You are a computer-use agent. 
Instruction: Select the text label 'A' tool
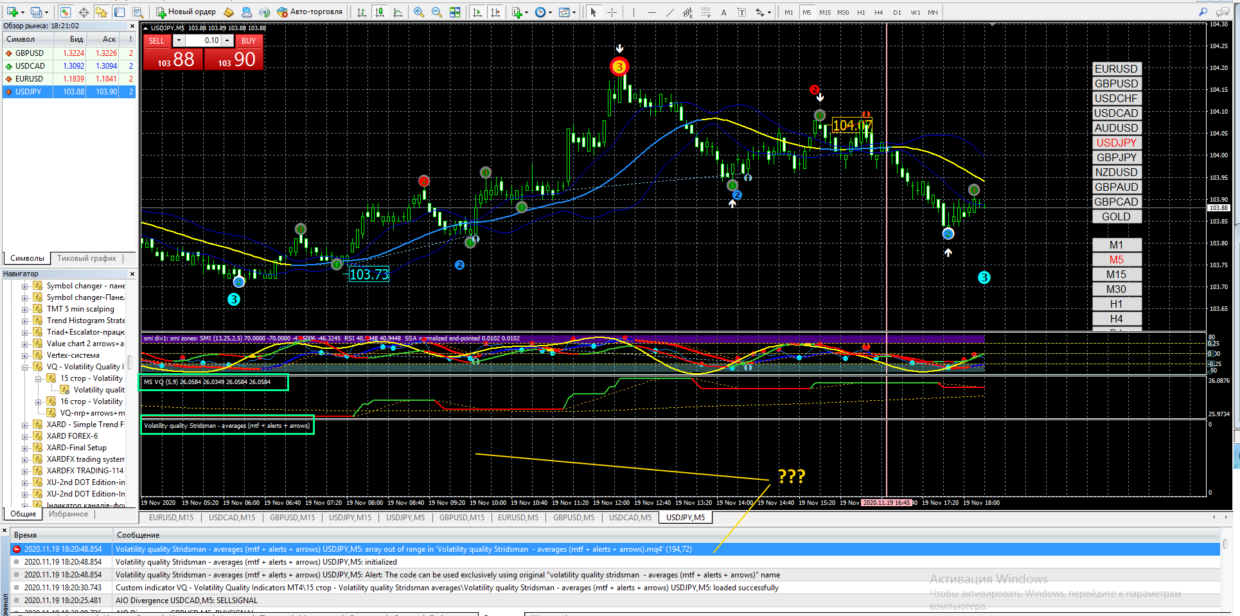tap(723, 12)
